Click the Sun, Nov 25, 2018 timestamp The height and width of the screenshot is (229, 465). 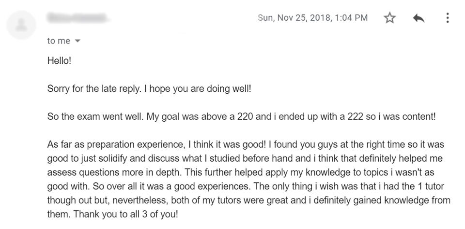coord(312,18)
